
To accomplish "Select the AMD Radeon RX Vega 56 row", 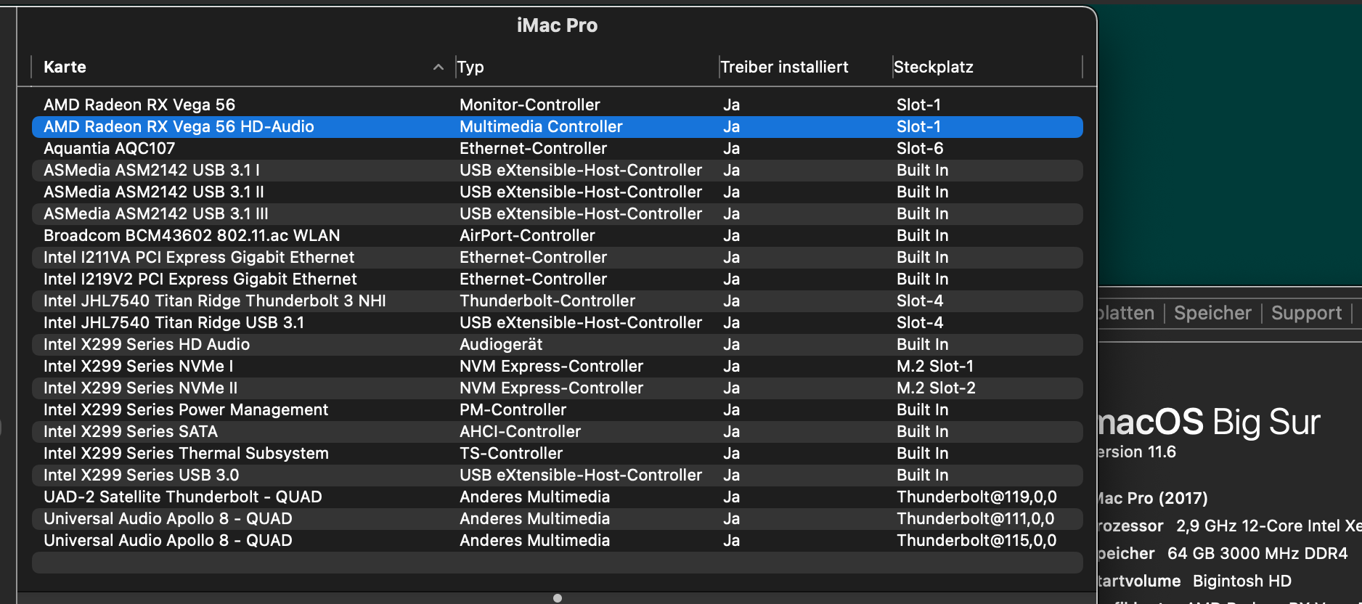I will 557,105.
